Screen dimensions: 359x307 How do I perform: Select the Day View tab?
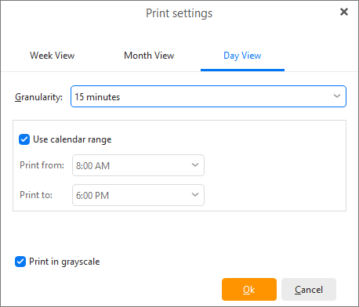tap(242, 56)
